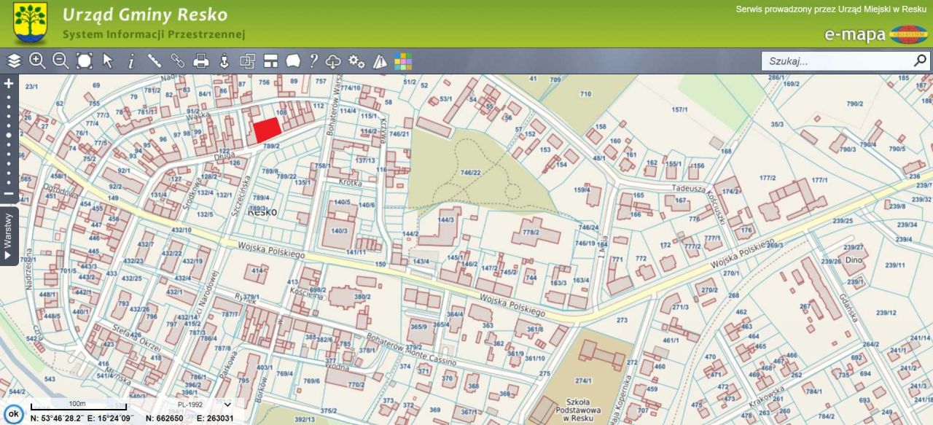Activate the info (i) identify tool
Viewport: 933px width, 425px height.
(131, 61)
